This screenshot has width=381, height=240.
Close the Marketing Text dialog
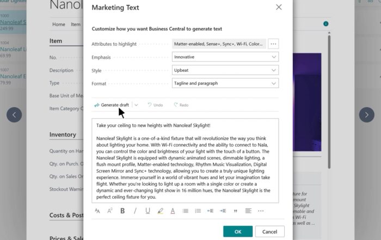[x=279, y=7]
